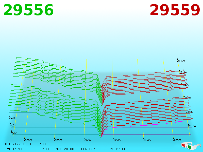Screen dimensions: 203x152
Task: Click the PAR 02:00 clock text
Action: tap(90, 149)
